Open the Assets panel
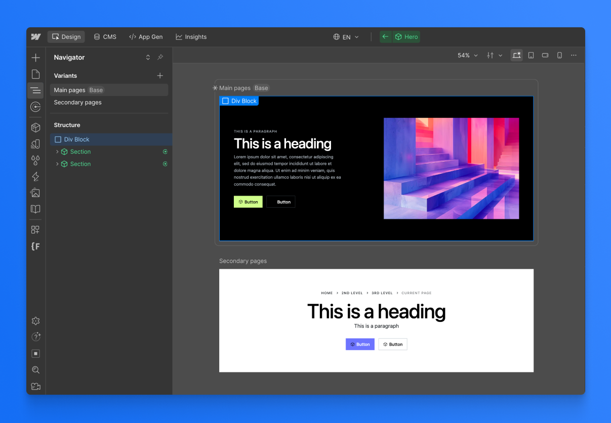This screenshot has height=423, width=611. coord(35,193)
